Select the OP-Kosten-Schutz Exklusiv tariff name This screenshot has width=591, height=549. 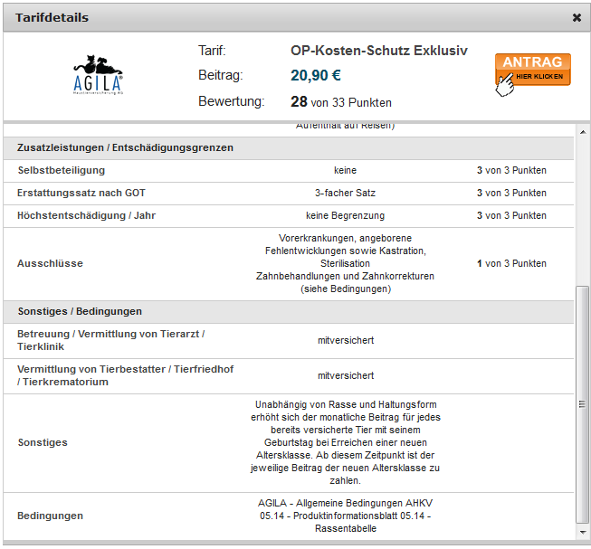[378, 51]
